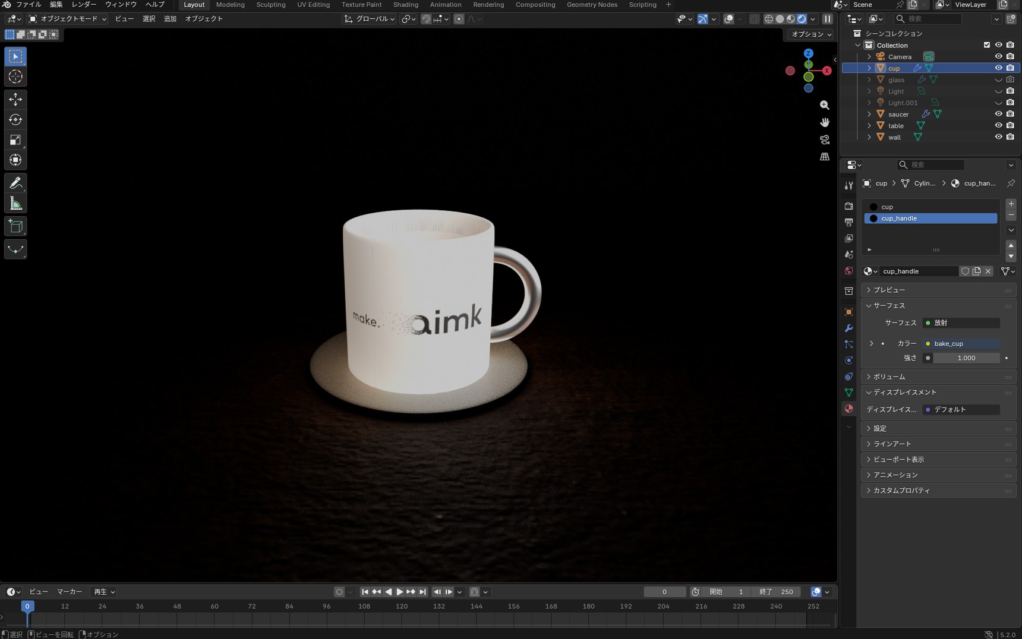
Task: Open the Render properties tab
Action: point(848,205)
